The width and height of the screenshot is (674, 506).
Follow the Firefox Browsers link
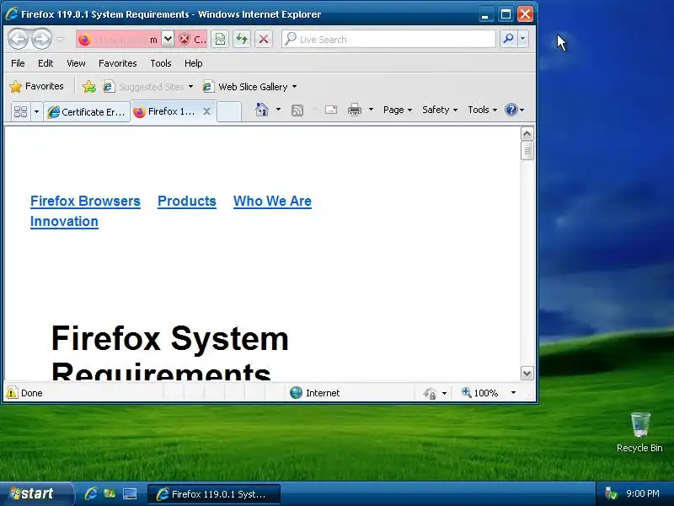[x=85, y=201]
